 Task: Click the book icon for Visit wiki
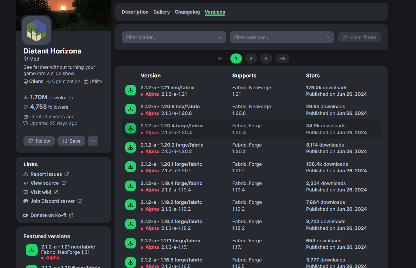tap(26, 192)
